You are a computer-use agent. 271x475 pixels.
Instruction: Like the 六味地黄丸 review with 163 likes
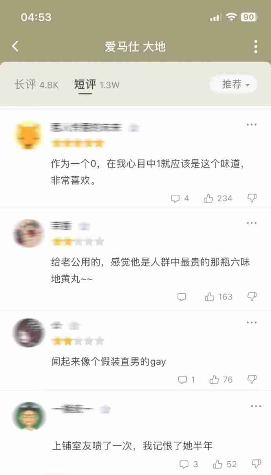tap(219, 297)
